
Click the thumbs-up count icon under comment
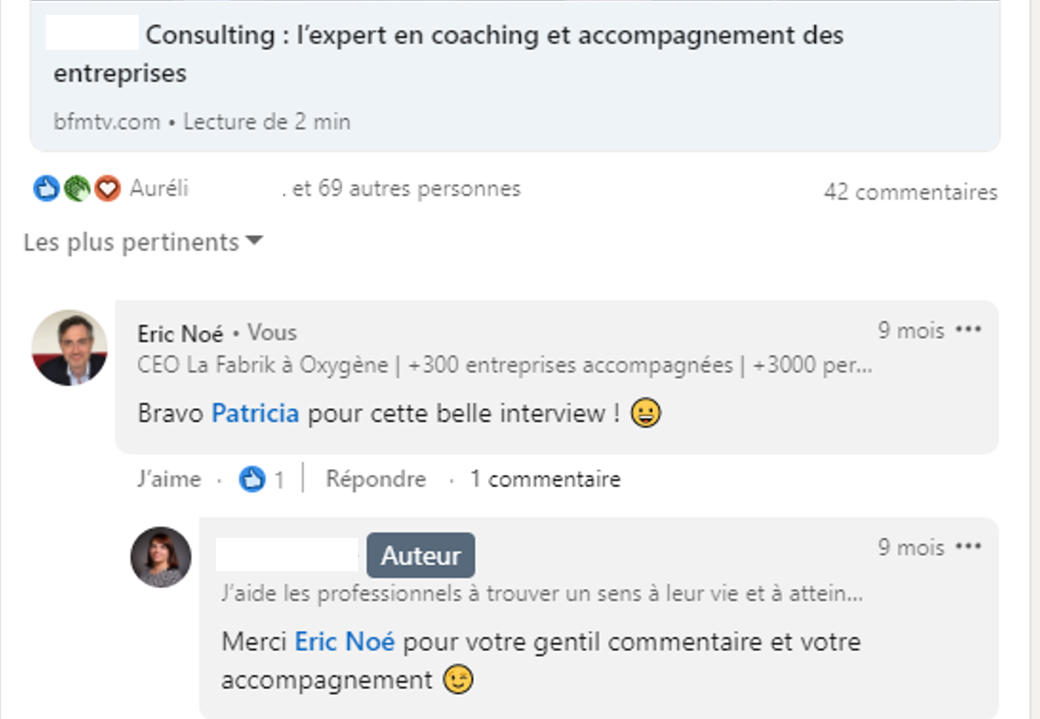point(253,479)
